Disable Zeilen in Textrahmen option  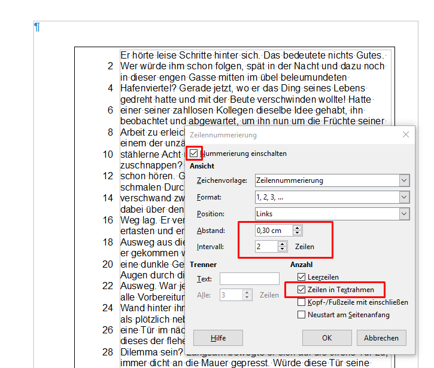[x=302, y=290]
